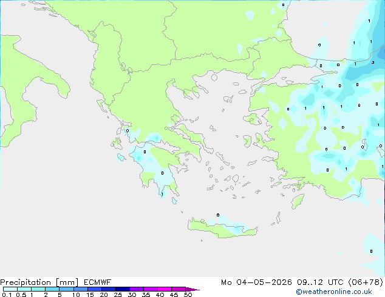The width and height of the screenshot is (385, 297).
Task: Click the '0' value just north of Crete
Action: point(218,215)
